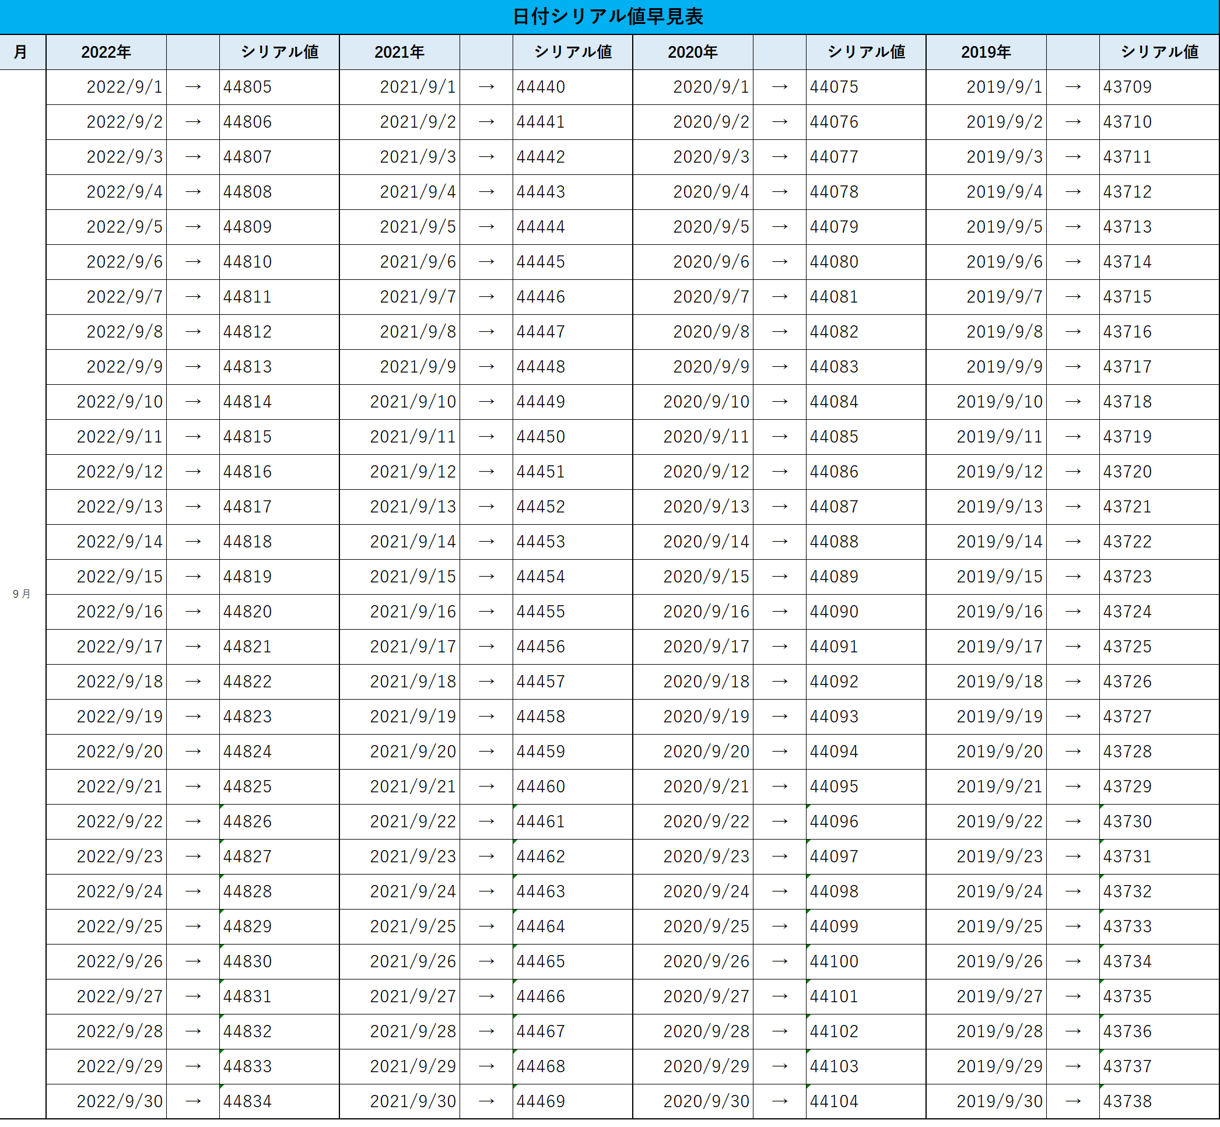Select the date cell 2019/9/1

click(986, 87)
